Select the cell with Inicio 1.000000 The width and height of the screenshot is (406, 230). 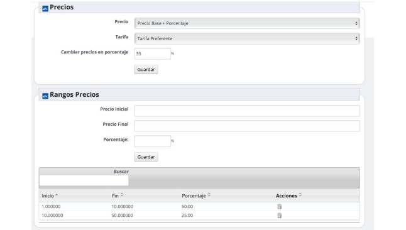[51, 206]
